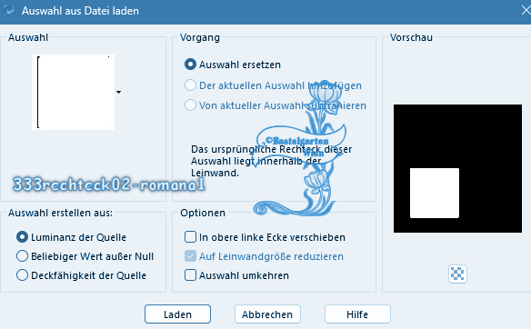531x329 pixels.
Task: Click the dialog title Auswahl aus Datei laden
Action: [x=80, y=11]
